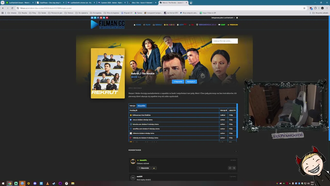Open the logged-in user LustVanGoth dropdown
Viewport: 330px width, 186px height.
(x=223, y=18)
